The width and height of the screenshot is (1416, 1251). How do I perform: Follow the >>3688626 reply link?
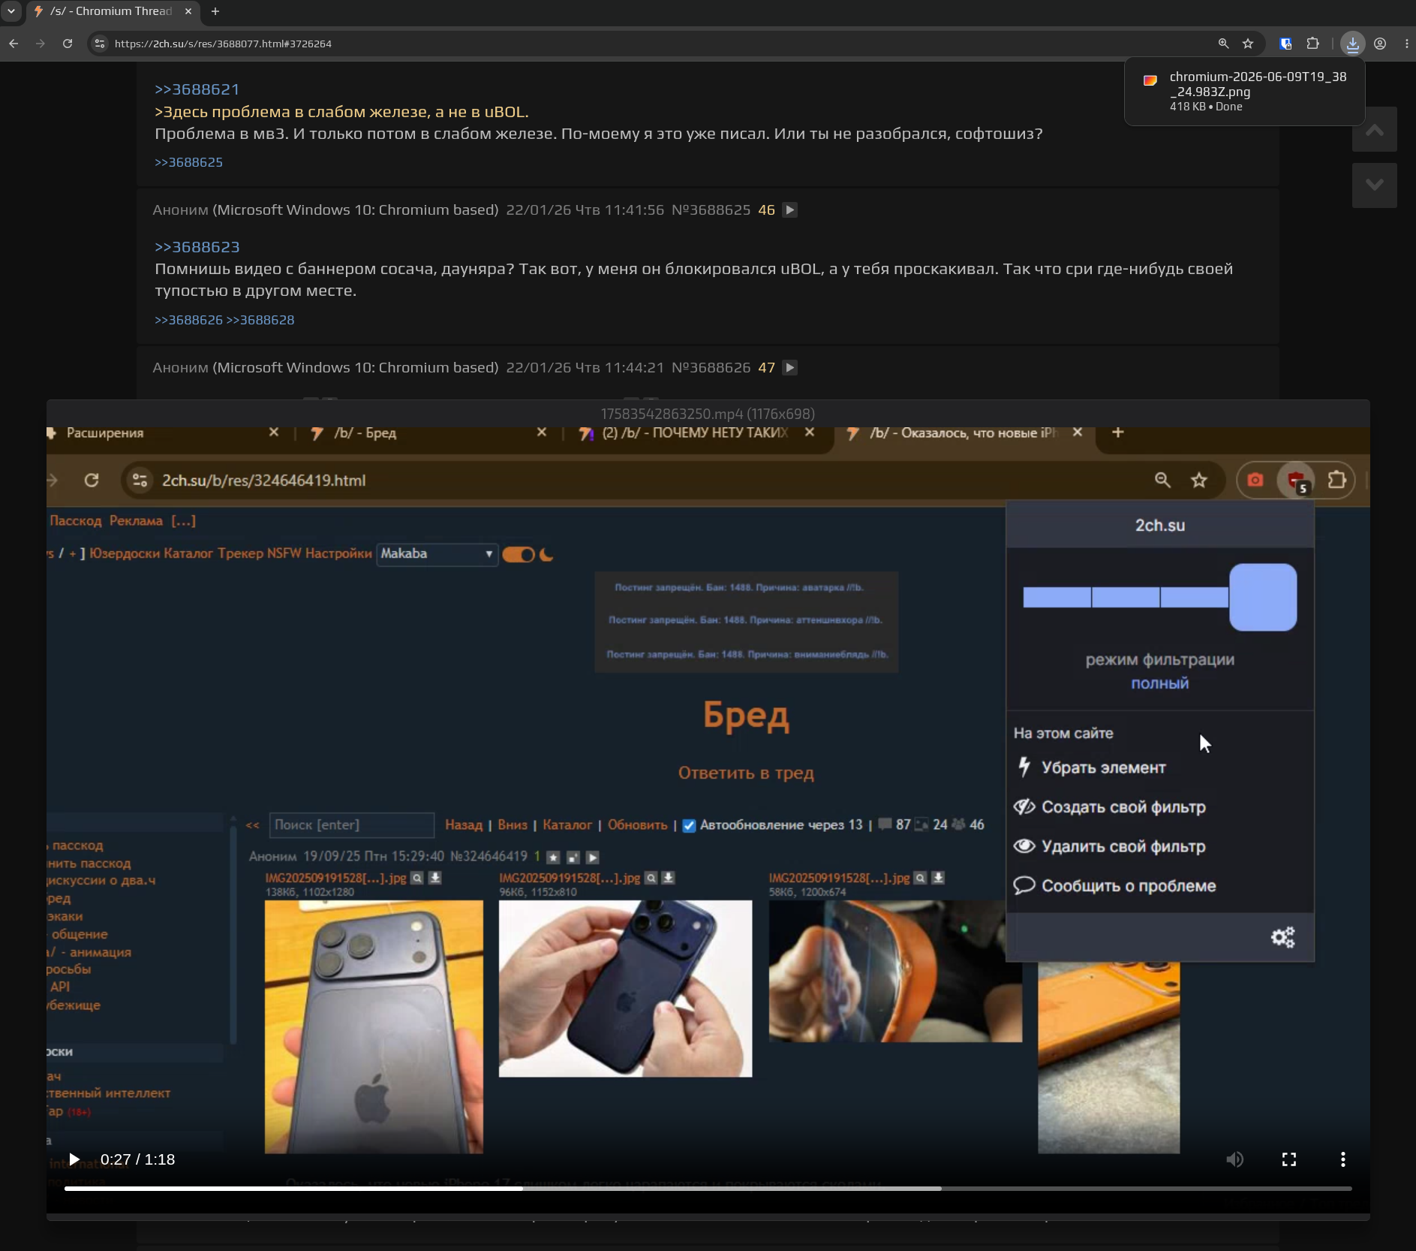point(188,320)
